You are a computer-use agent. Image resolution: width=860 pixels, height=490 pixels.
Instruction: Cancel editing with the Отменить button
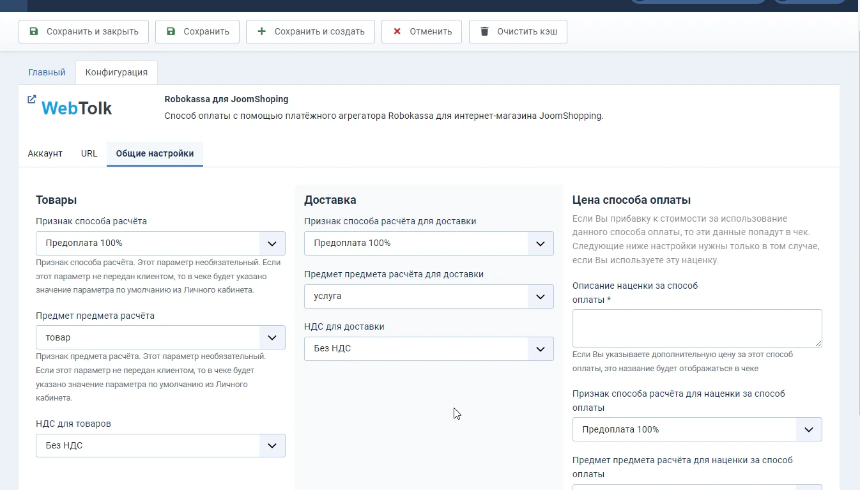coord(422,31)
